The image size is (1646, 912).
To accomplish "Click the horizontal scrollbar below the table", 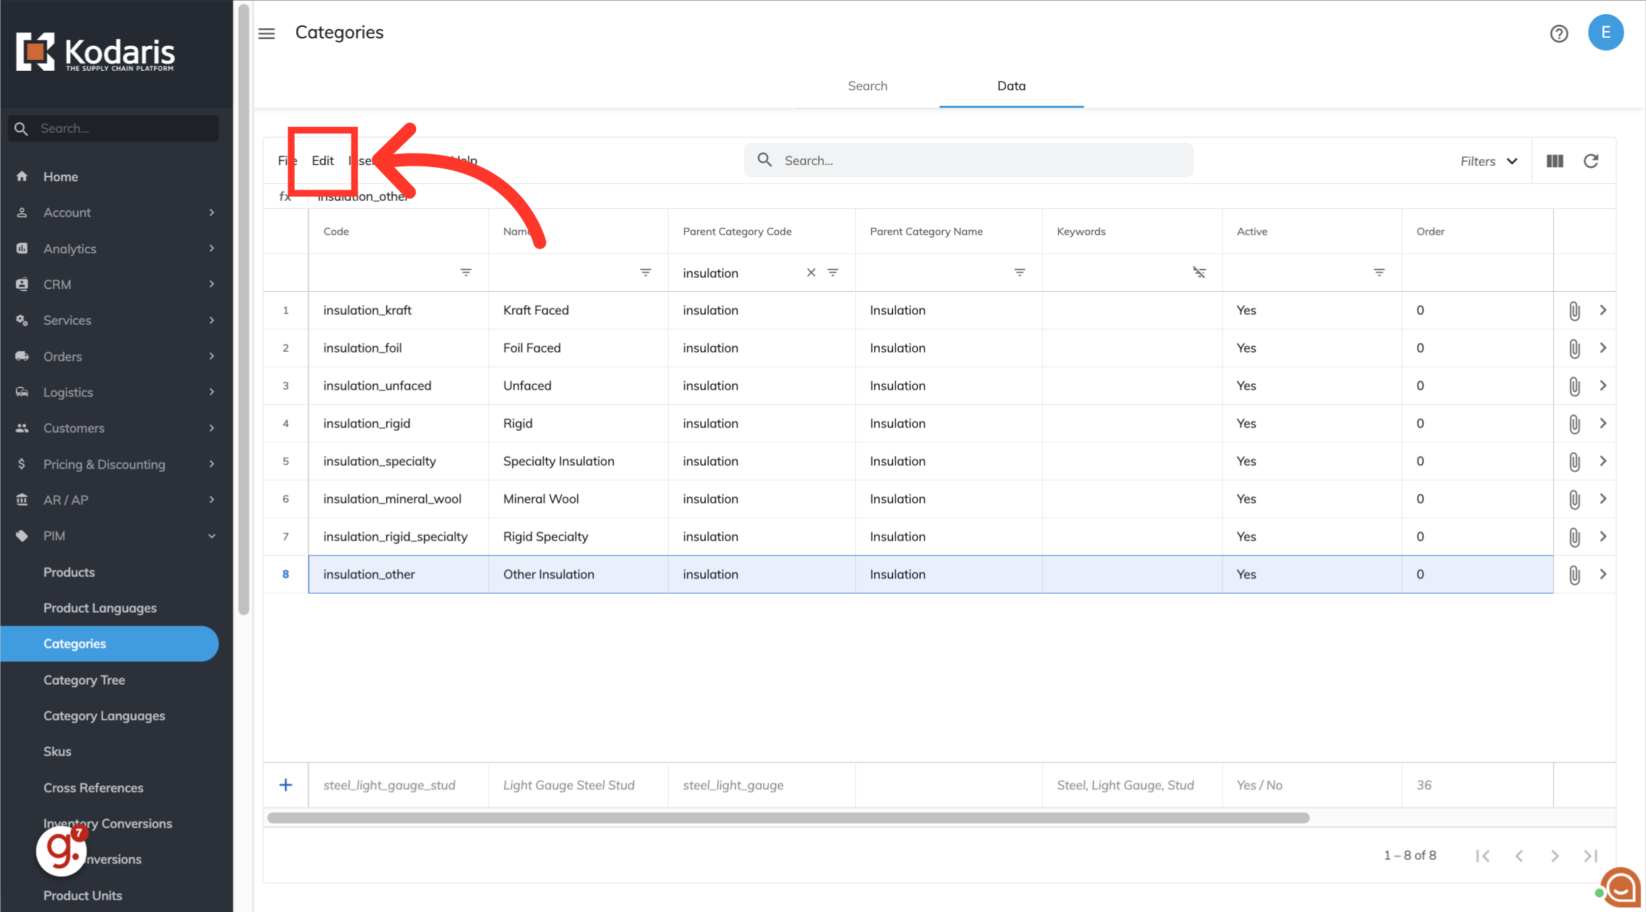I will tap(788, 818).
